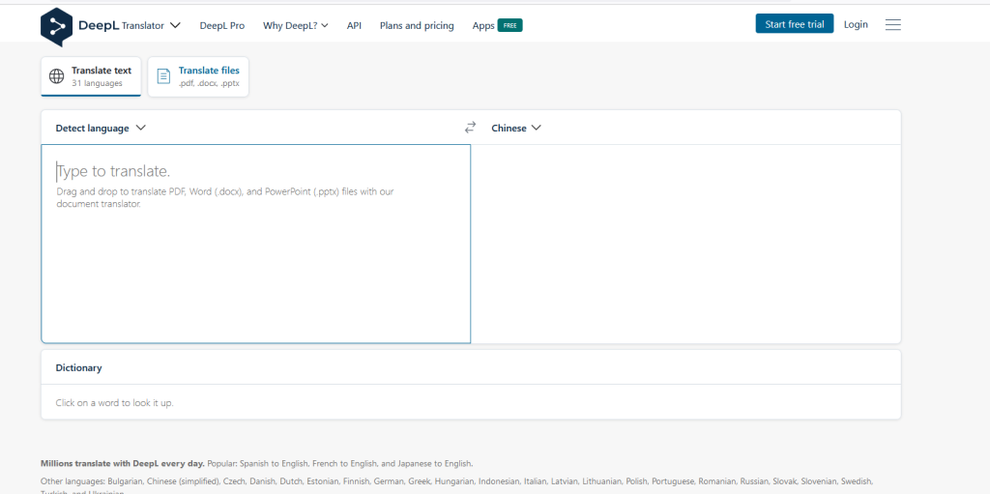Image resolution: width=990 pixels, height=494 pixels.
Task: Swap languages using the arrows icon
Action: point(471,128)
